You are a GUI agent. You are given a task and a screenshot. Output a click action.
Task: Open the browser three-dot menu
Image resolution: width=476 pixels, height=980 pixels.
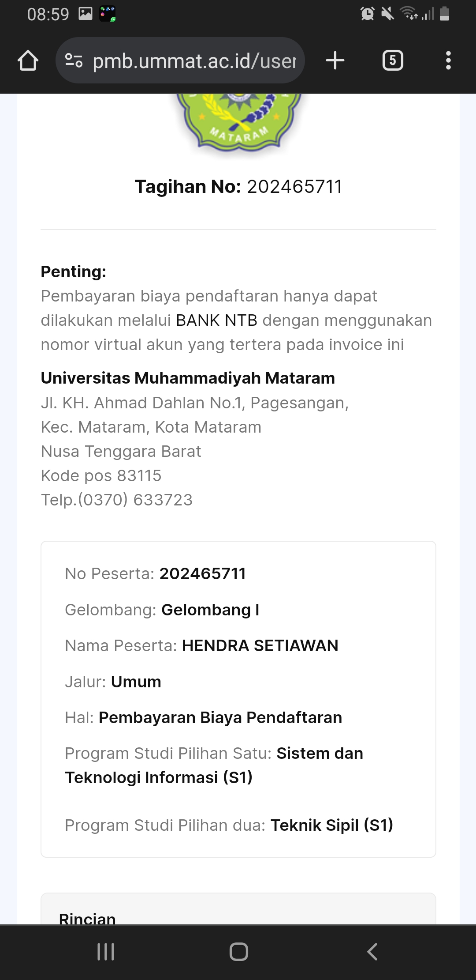tap(448, 60)
